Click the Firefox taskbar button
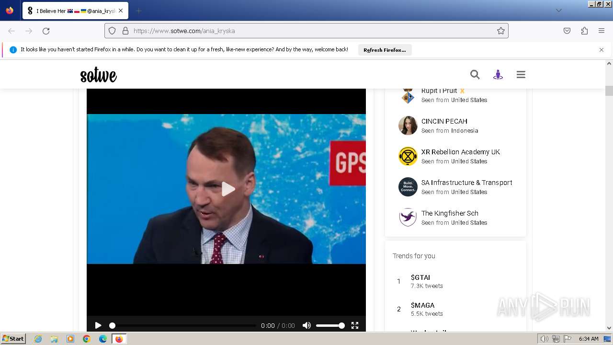The height and width of the screenshot is (345, 613). 119,339
